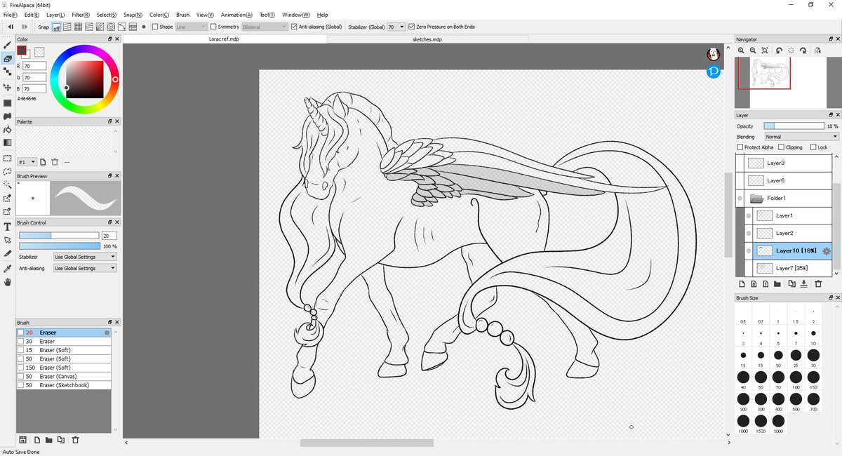The width and height of the screenshot is (842, 456).
Task: Select the Eraser (Canvas) brush
Action: pos(64,376)
